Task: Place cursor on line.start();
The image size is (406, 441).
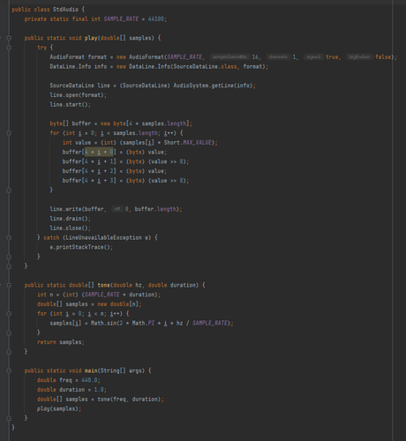Action: click(71, 105)
